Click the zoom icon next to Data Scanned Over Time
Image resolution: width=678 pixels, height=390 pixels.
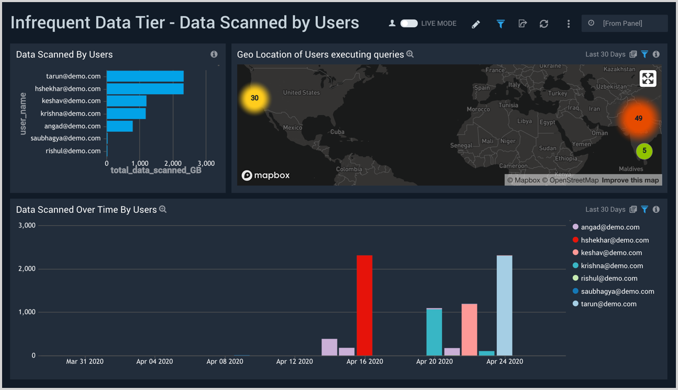[x=163, y=209]
